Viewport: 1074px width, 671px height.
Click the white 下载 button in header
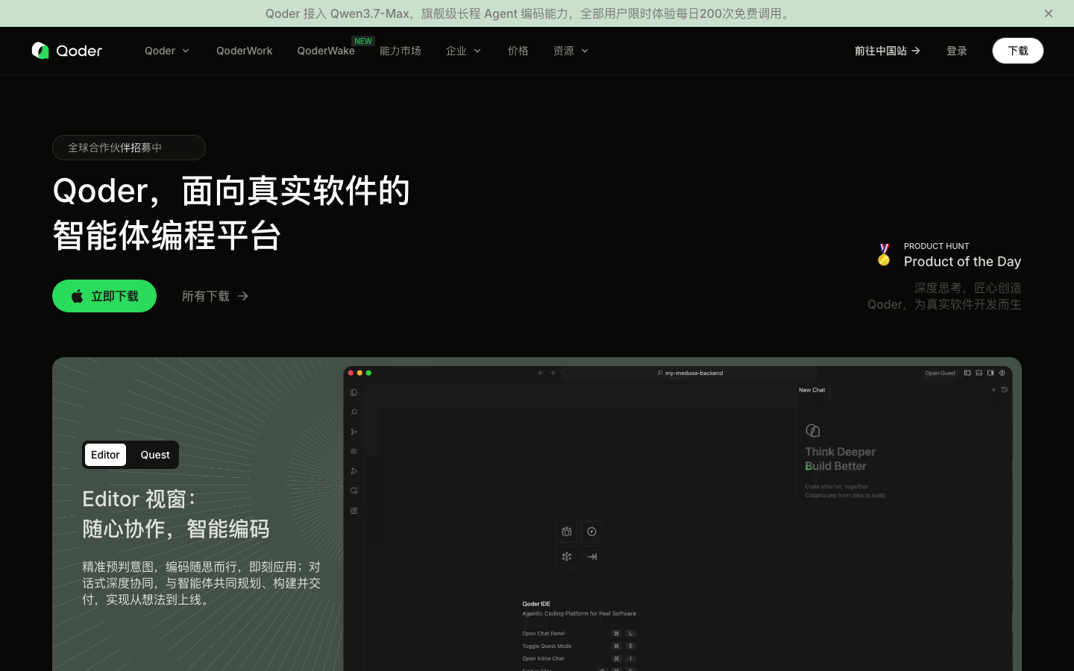(x=1017, y=51)
